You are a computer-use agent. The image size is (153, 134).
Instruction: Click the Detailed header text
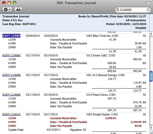pyautogui.click(x=141, y=28)
